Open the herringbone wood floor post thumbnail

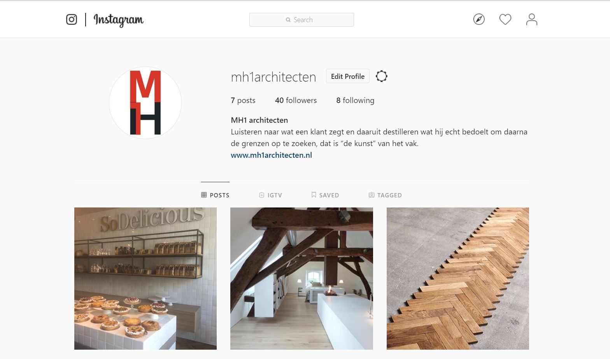point(458,279)
